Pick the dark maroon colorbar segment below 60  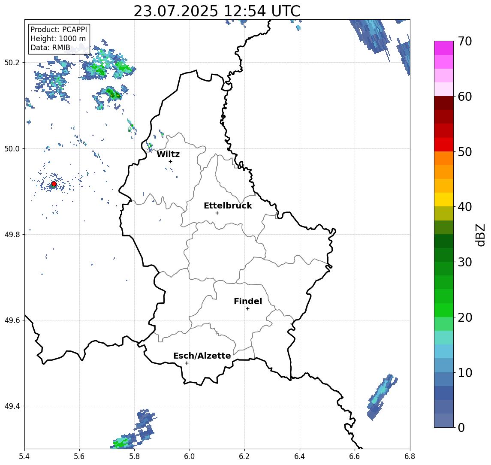pyautogui.click(x=444, y=103)
